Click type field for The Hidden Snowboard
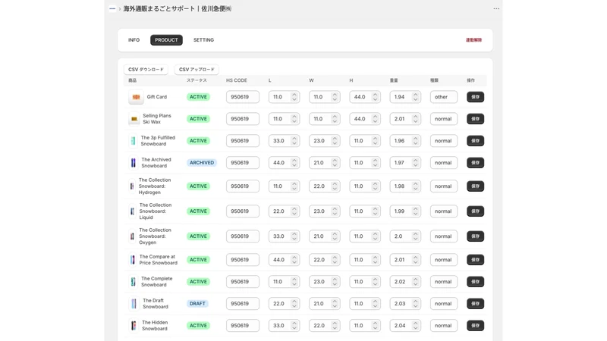 click(444, 326)
